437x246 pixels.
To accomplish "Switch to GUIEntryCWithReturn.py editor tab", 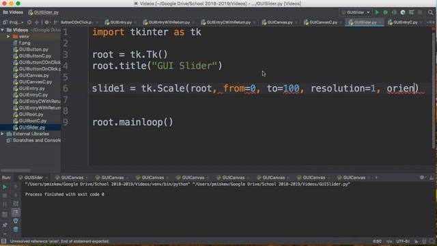I will 229,23.
